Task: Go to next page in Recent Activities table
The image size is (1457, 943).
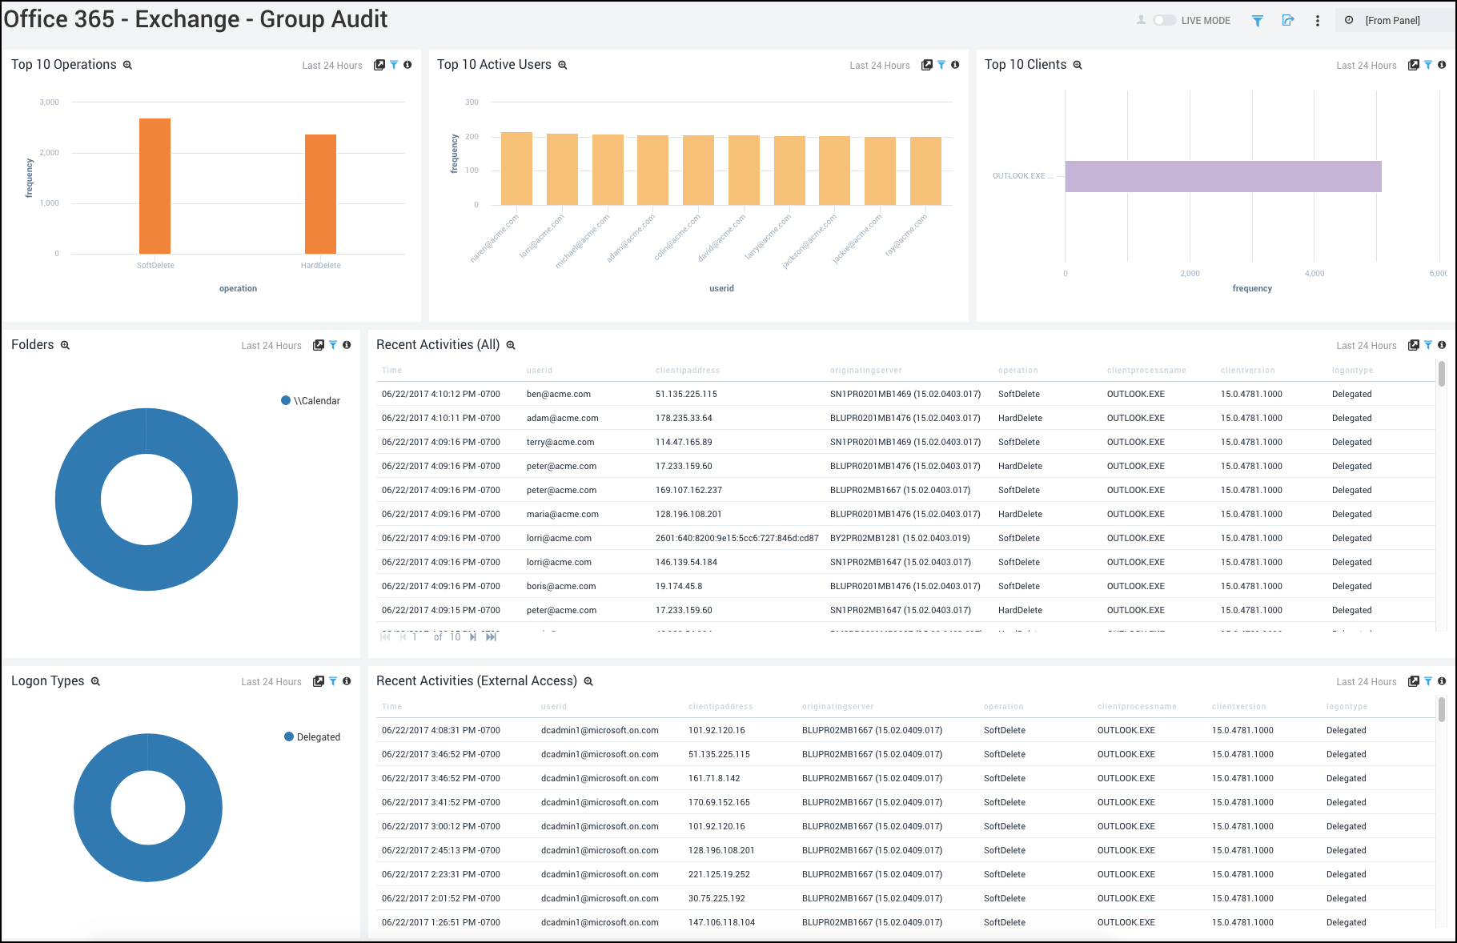Action: pyautogui.click(x=472, y=636)
